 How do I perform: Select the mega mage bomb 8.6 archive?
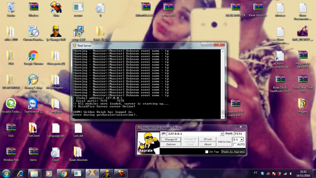point(302,59)
